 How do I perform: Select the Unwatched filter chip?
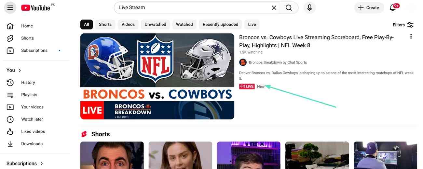156,24
